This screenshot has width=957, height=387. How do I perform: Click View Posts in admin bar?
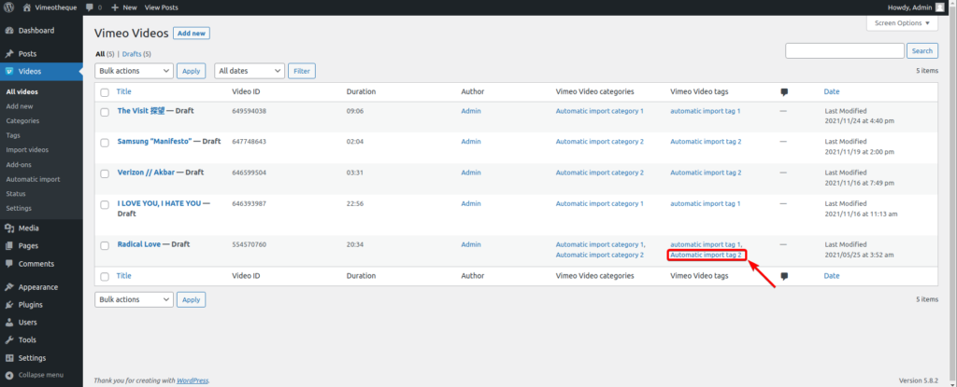(162, 7)
